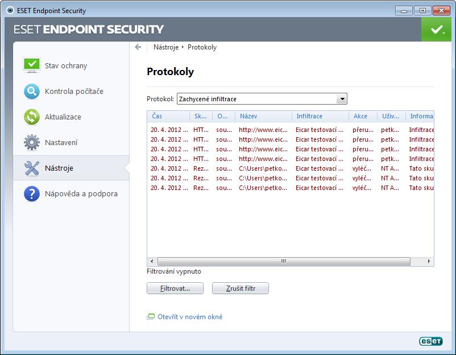456x355 pixels.
Task: Select the second Rez... log row
Action: 291,178
